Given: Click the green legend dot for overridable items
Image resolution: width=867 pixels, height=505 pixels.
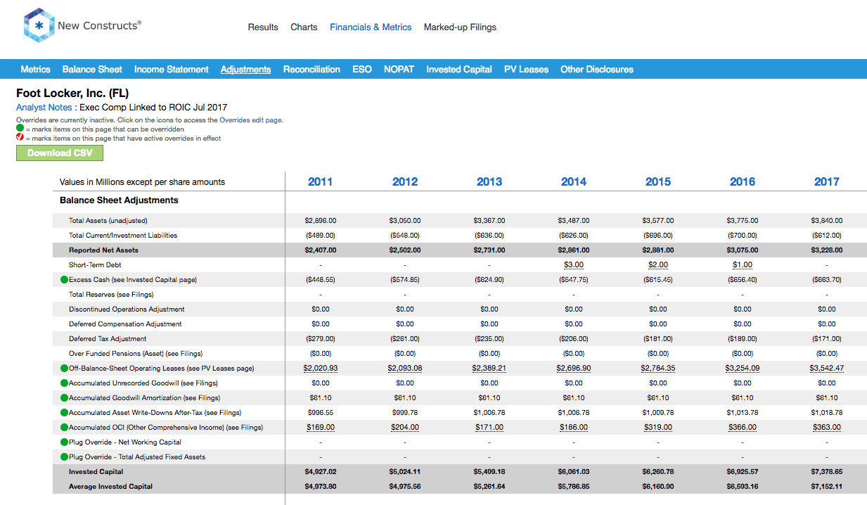Looking at the screenshot, I should tap(20, 129).
